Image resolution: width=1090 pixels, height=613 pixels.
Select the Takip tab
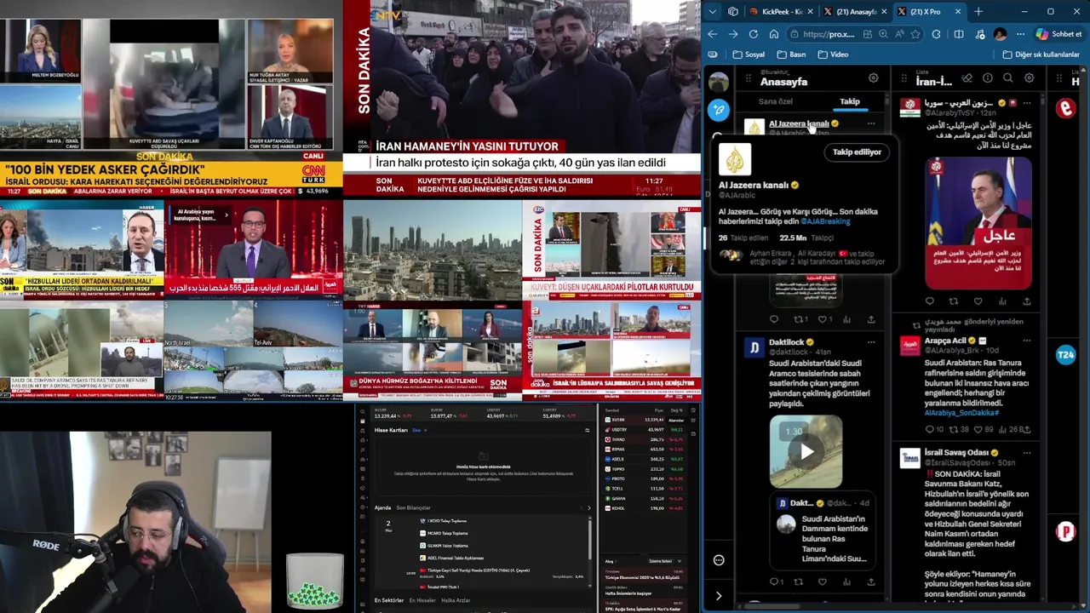pos(850,101)
